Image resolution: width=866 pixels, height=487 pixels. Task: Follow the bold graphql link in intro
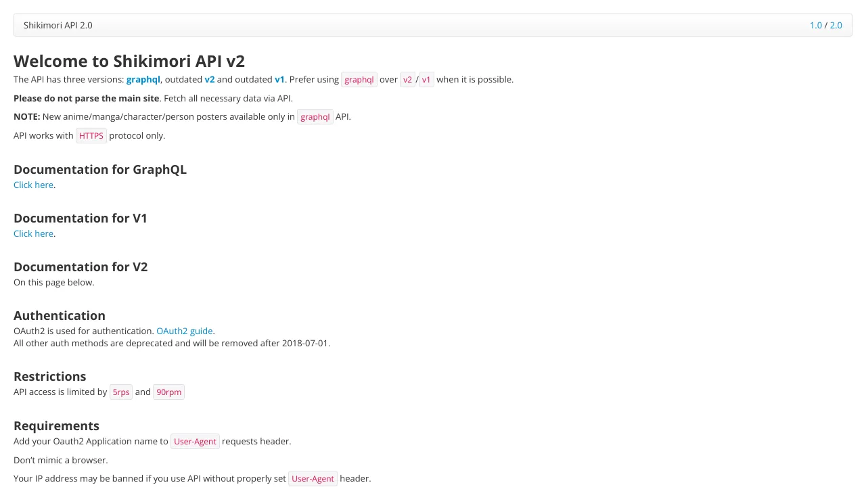click(x=143, y=79)
